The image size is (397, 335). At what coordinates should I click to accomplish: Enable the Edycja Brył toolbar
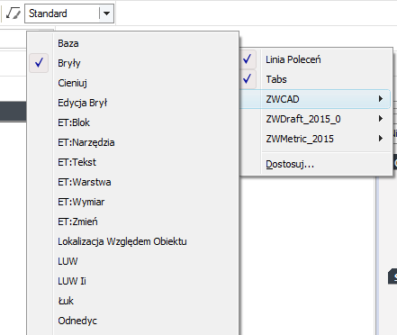click(133, 103)
